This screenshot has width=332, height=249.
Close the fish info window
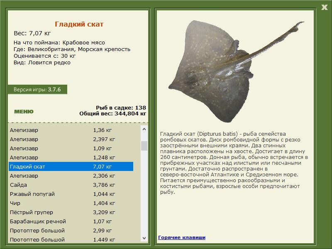point(324,7)
